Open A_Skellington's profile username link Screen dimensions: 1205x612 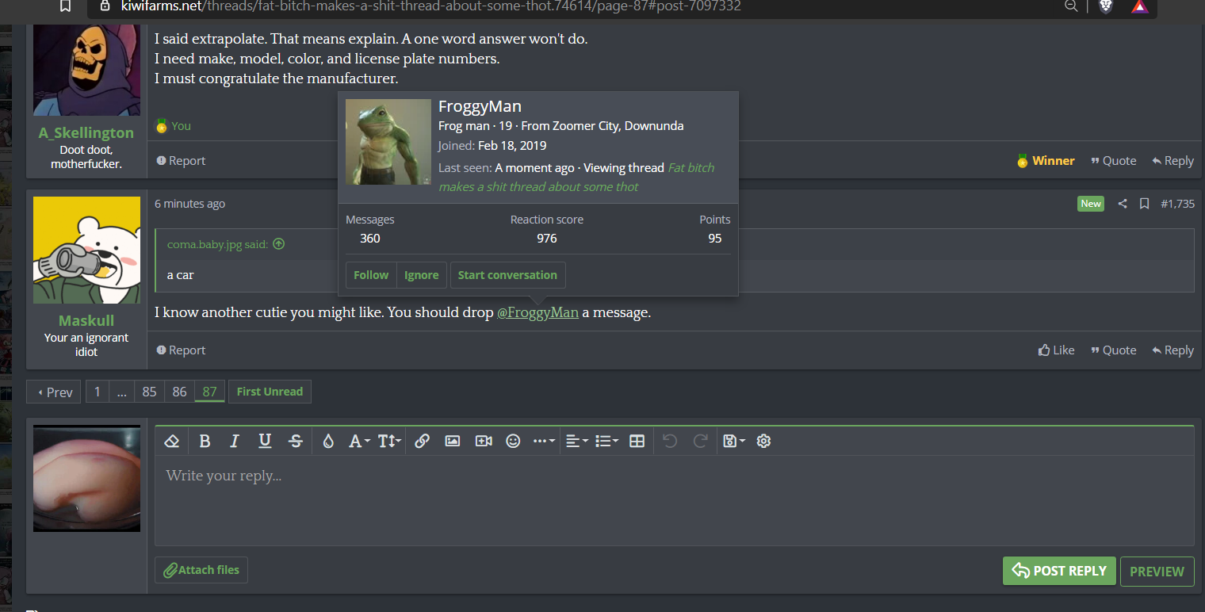[x=86, y=132]
